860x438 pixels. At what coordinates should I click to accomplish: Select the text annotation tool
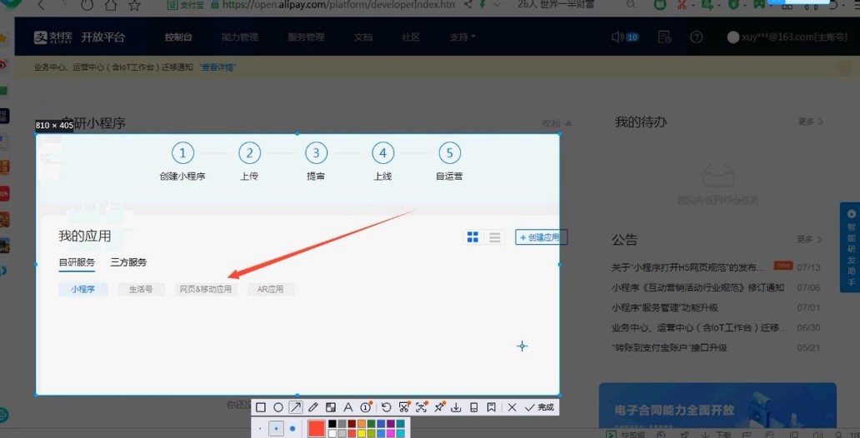[348, 407]
